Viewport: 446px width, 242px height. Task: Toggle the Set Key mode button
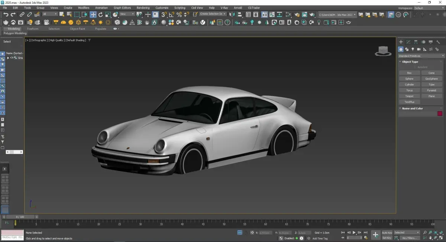[387, 238]
